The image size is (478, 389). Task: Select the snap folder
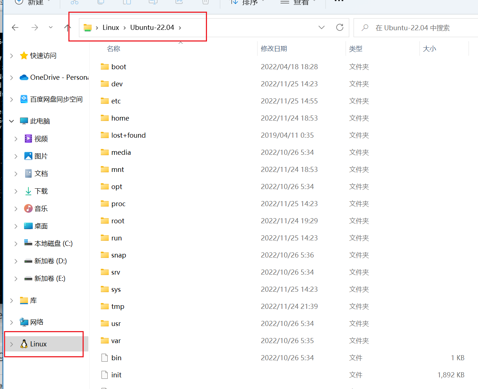pos(119,255)
